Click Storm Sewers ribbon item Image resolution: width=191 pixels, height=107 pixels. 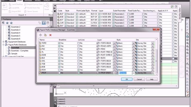[31, 11]
